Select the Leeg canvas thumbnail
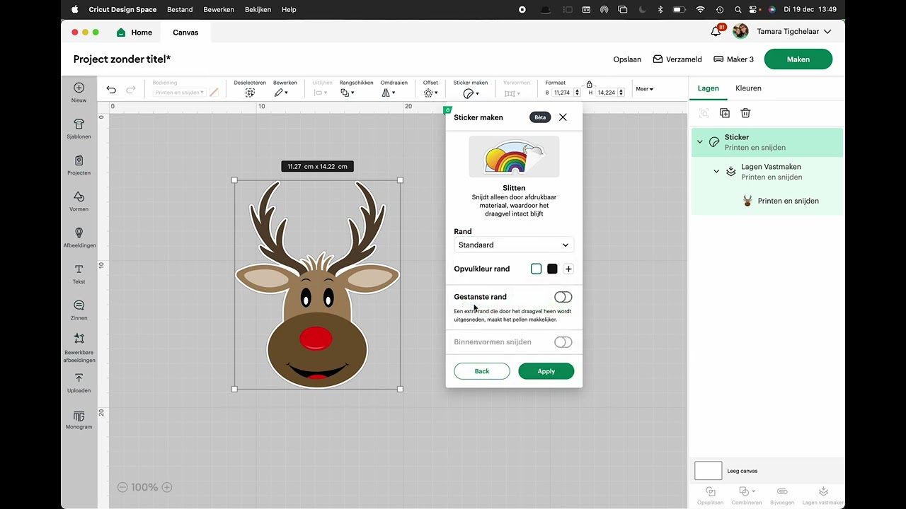The height and width of the screenshot is (509, 906). [708, 471]
